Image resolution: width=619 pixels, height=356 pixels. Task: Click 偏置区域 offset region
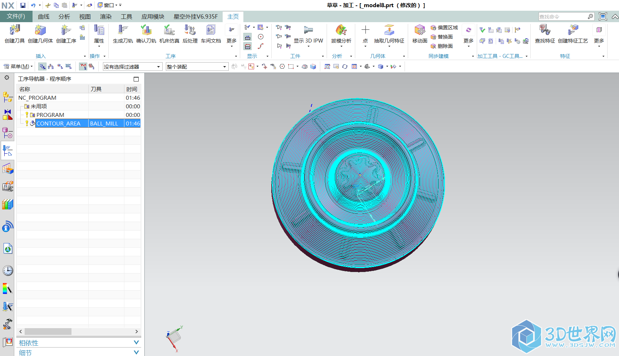pos(444,28)
